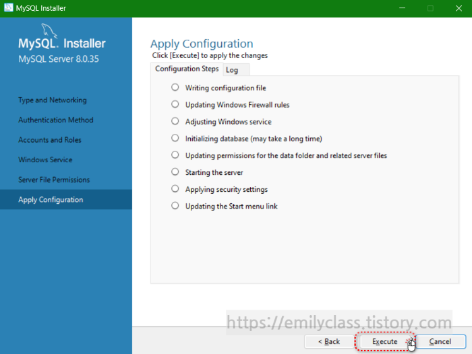Click the Updating the Start menu link circle
The width and height of the screenshot is (472, 354).
175,205
